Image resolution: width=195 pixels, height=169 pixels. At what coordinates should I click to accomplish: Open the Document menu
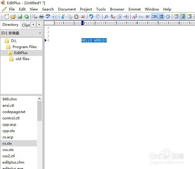pyautogui.click(x=67, y=9)
